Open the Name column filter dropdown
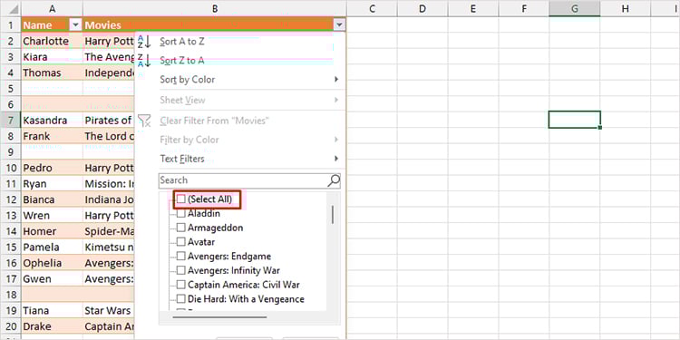680x340 pixels. point(76,25)
